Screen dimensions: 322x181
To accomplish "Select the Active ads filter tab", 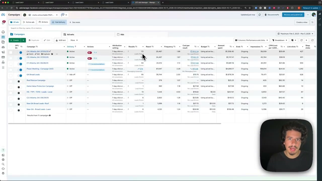I will tap(29, 22).
